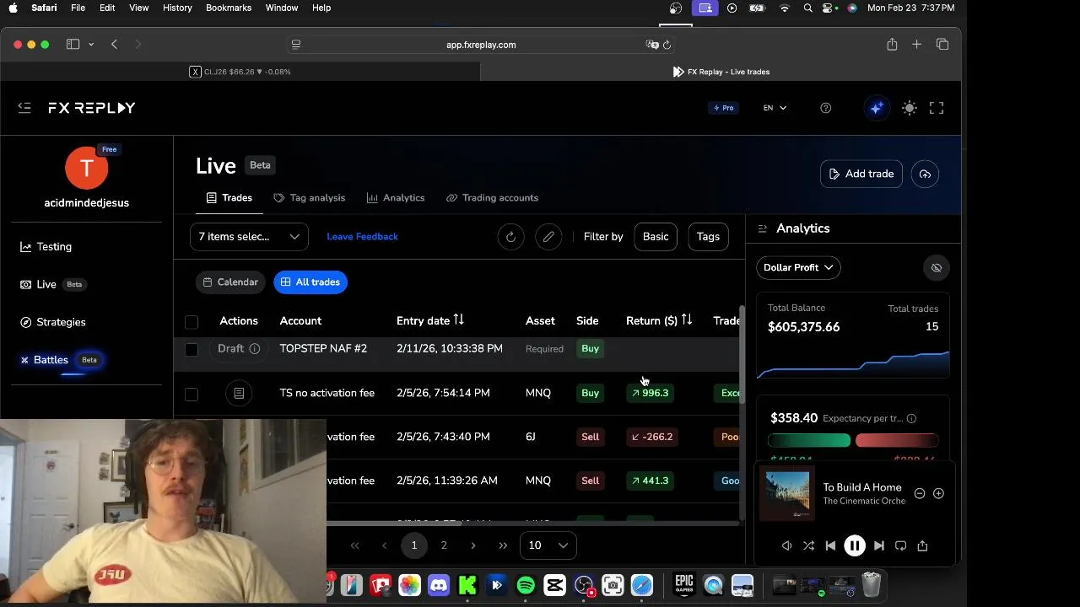Switch to Calendar view
The image size is (1080, 607).
coord(230,282)
